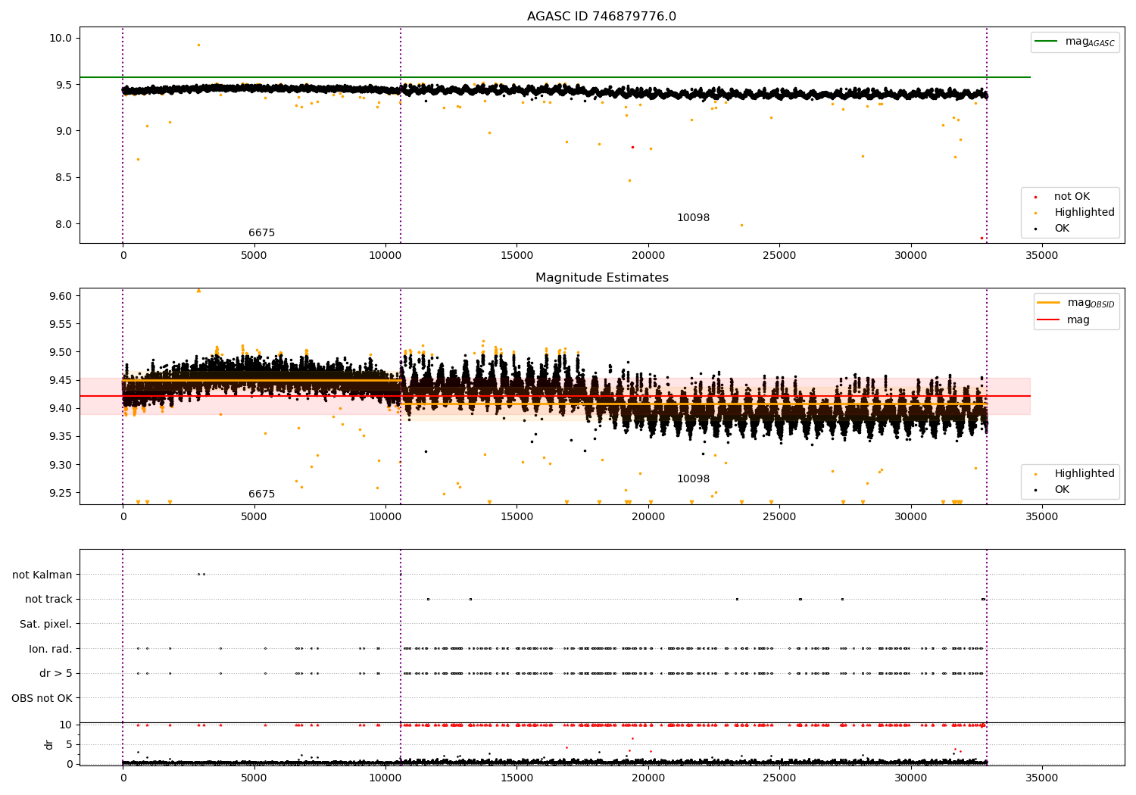Click the 10098 observation label in middle plot

(693, 479)
